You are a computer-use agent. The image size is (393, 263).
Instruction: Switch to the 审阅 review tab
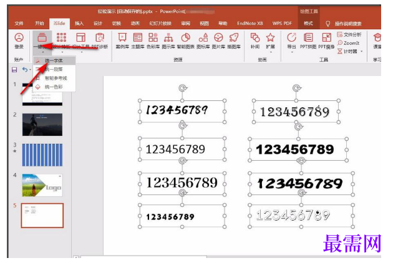point(186,23)
